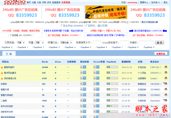Click the ChinaZ权重 badge in the 15:21:29 row
Image resolution: width=171 pixels, height=118 pixels.
[96, 89]
